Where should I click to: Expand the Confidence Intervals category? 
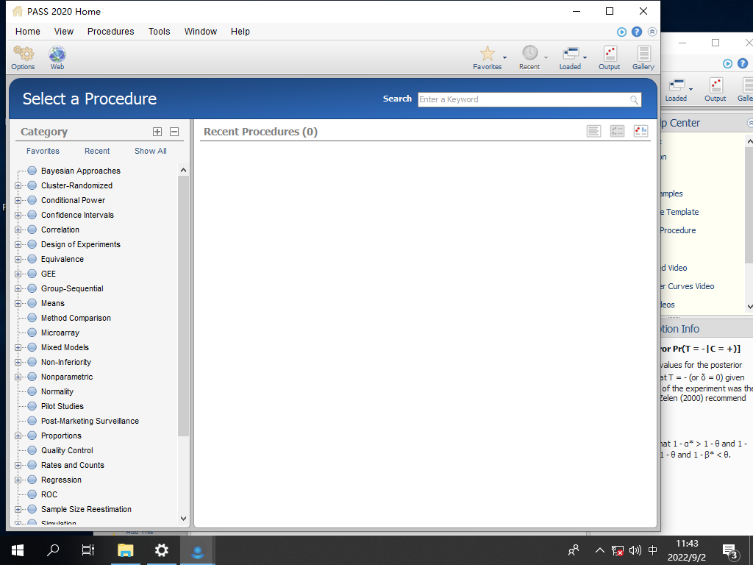[18, 216]
